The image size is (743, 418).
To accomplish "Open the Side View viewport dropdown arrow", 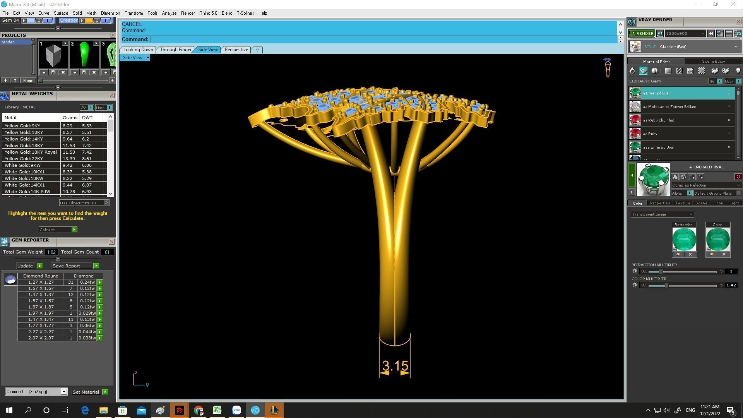I will [148, 58].
